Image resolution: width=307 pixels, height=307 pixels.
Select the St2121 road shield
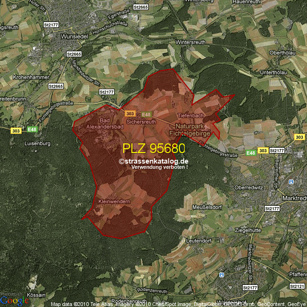tap(297, 286)
